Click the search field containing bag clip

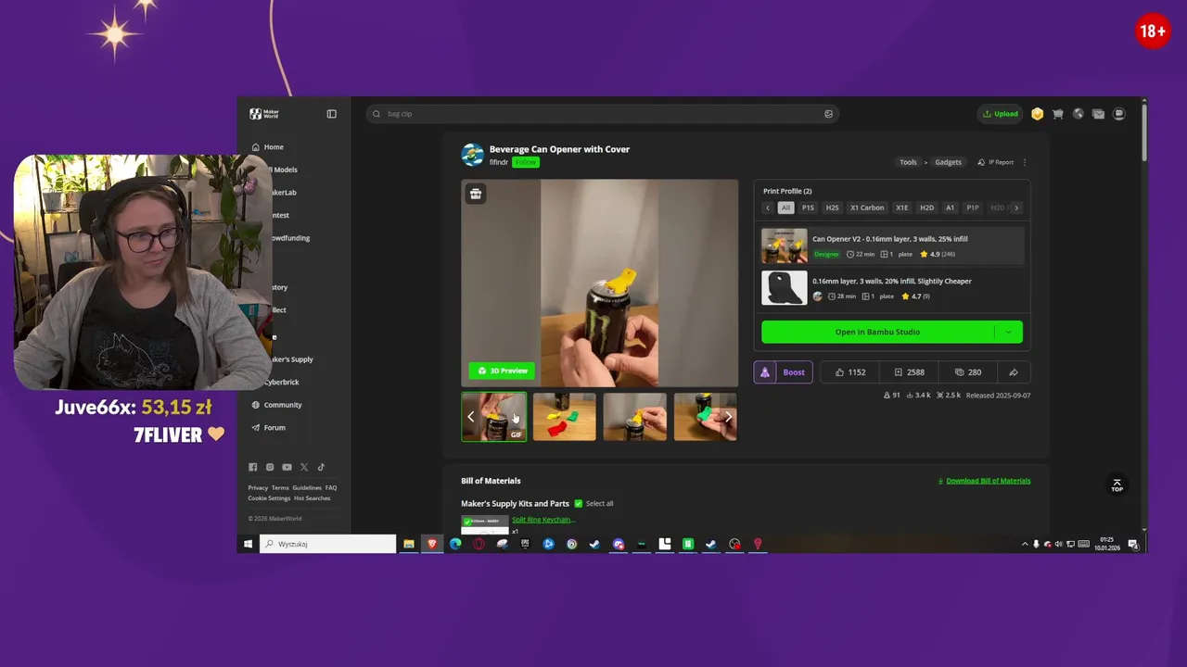(x=603, y=114)
